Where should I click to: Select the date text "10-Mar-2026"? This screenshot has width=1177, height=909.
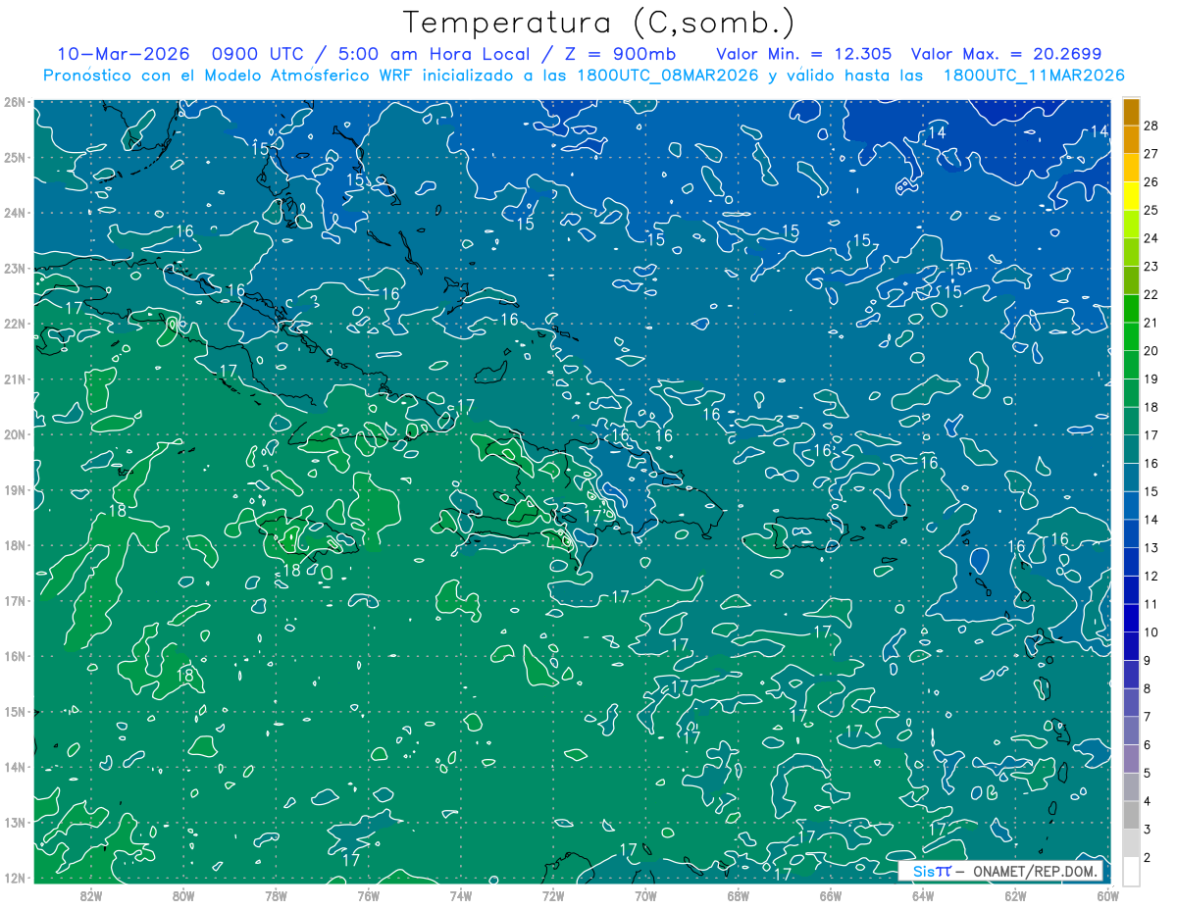[122, 54]
